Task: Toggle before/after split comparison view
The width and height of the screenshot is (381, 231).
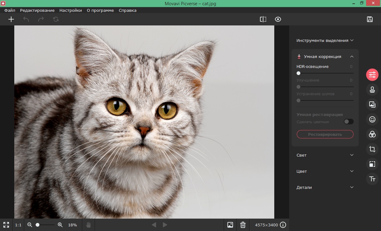Action: [x=263, y=19]
